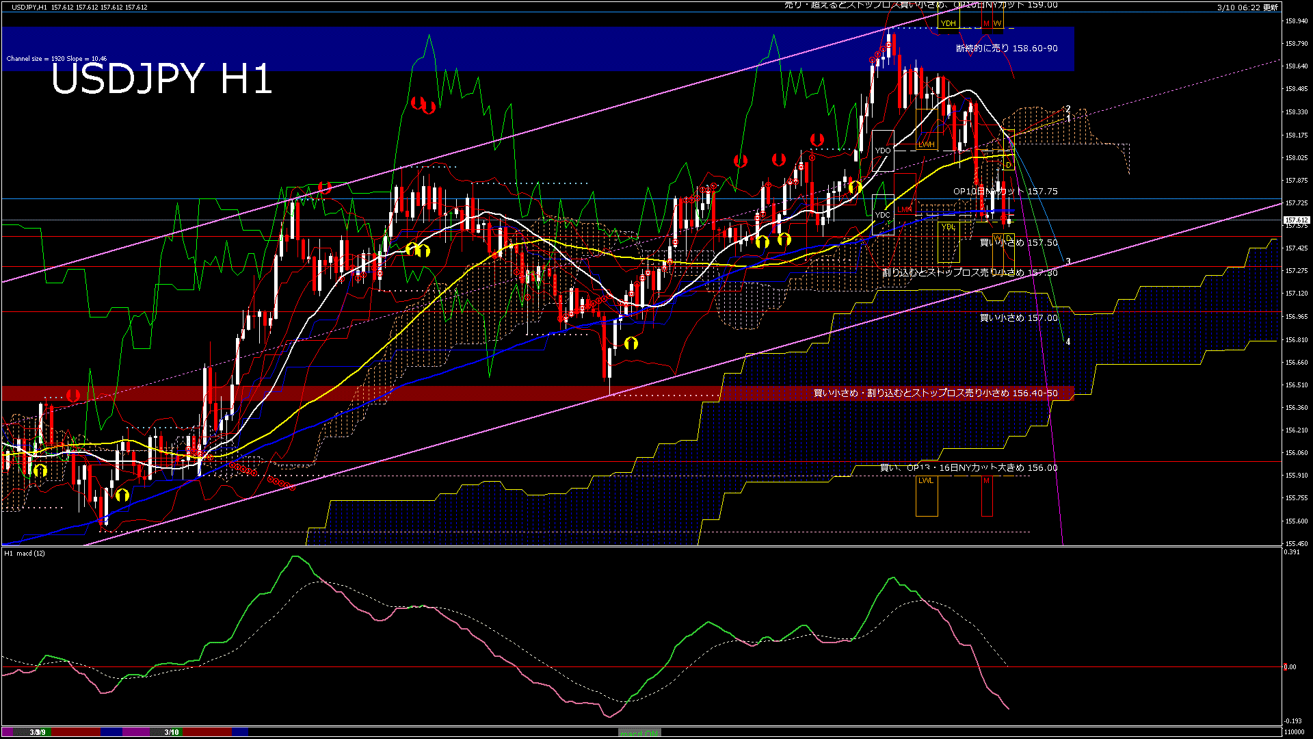Click the H1 macd (12) indicator label
1313x739 pixels.
point(25,553)
